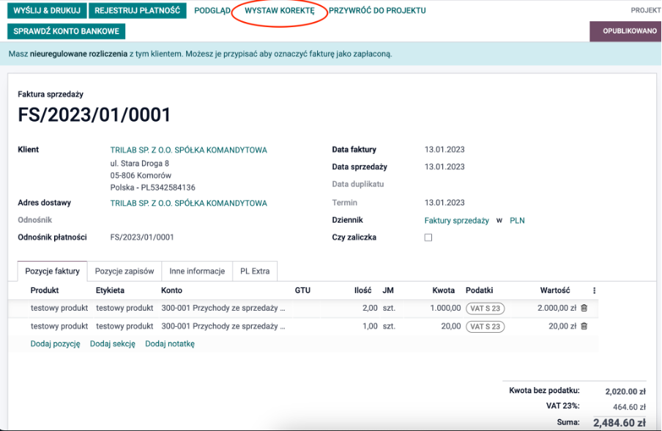662x431 pixels.
Task: Open nieuregulowane rozliczenia link in banner
Action: pyautogui.click(x=78, y=54)
